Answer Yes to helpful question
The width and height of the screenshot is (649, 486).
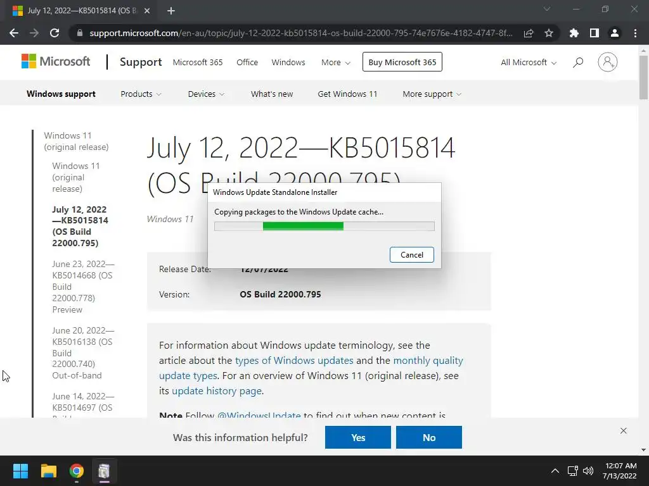pos(358,437)
